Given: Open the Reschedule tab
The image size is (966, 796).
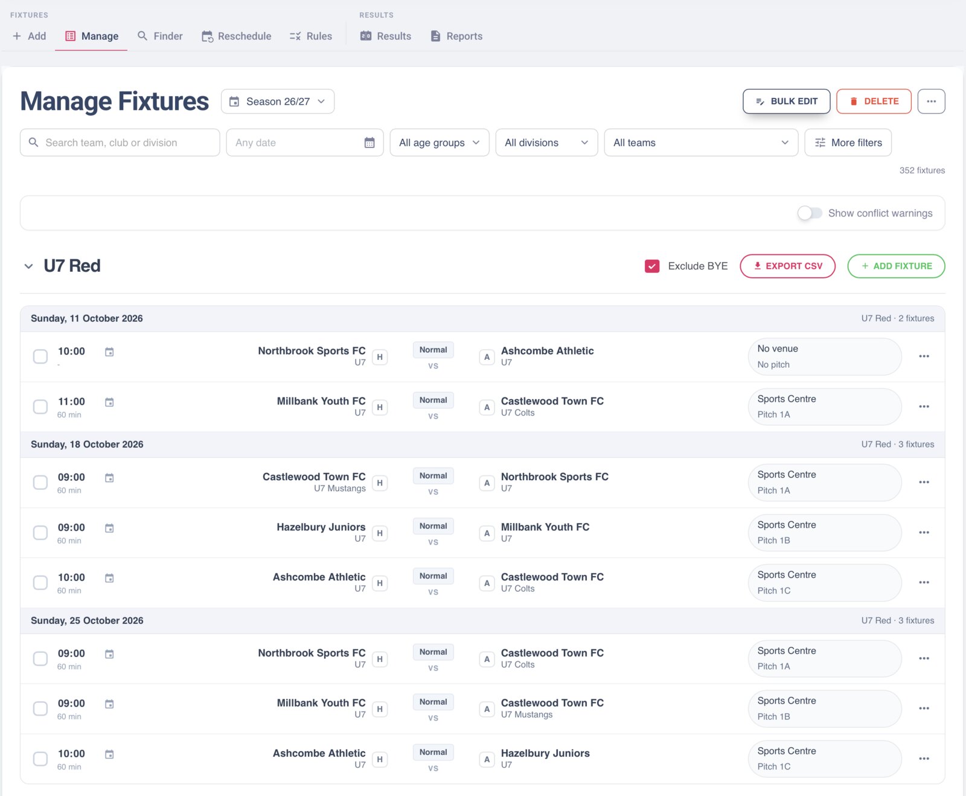Looking at the screenshot, I should (x=237, y=36).
